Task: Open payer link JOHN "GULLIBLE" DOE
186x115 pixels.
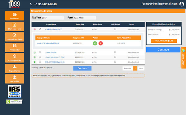Action: point(55,57)
